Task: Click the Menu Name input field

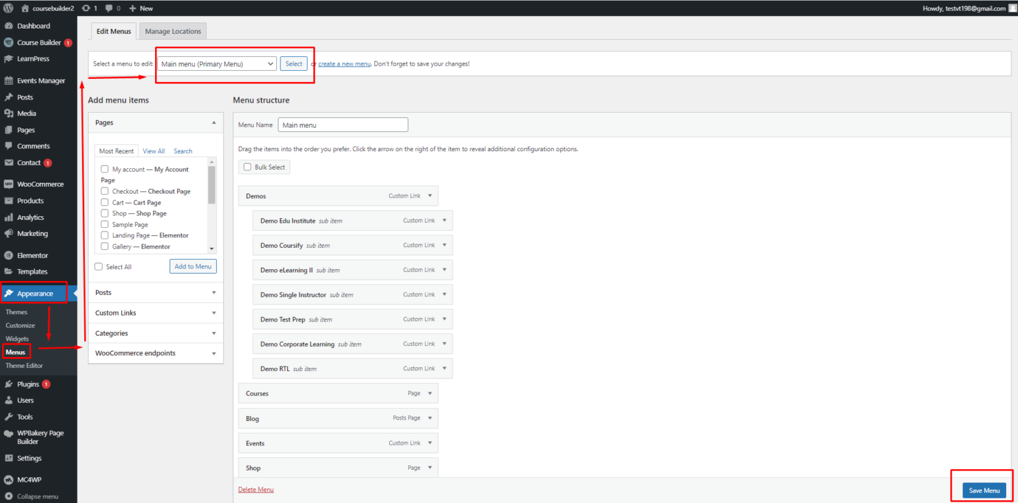Action: (343, 125)
